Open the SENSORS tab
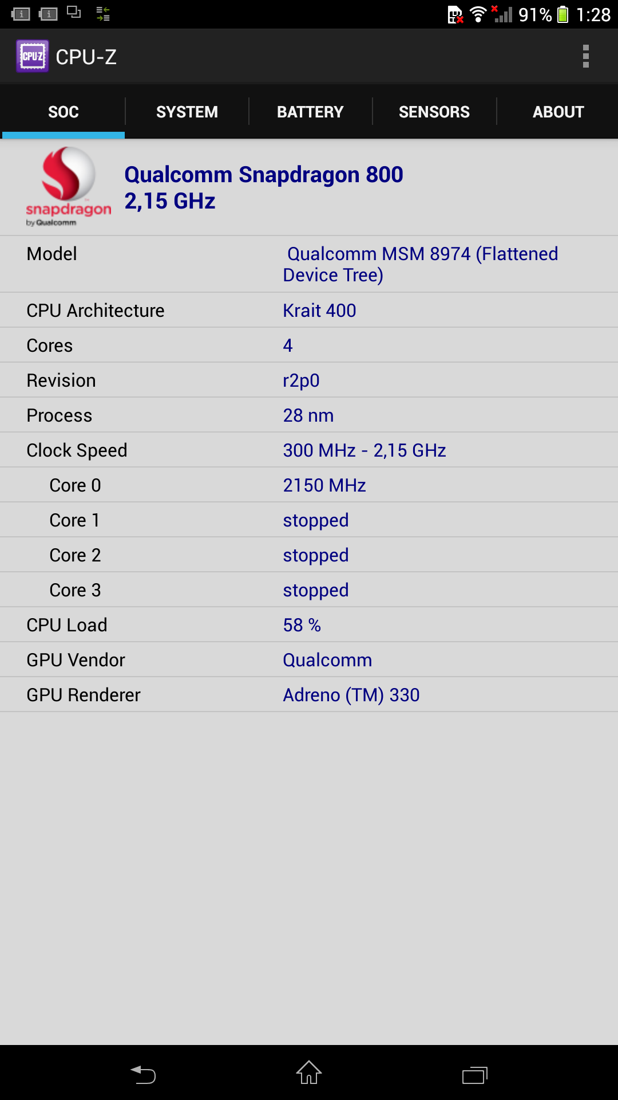Screen dimensions: 618x1100 coord(434,112)
